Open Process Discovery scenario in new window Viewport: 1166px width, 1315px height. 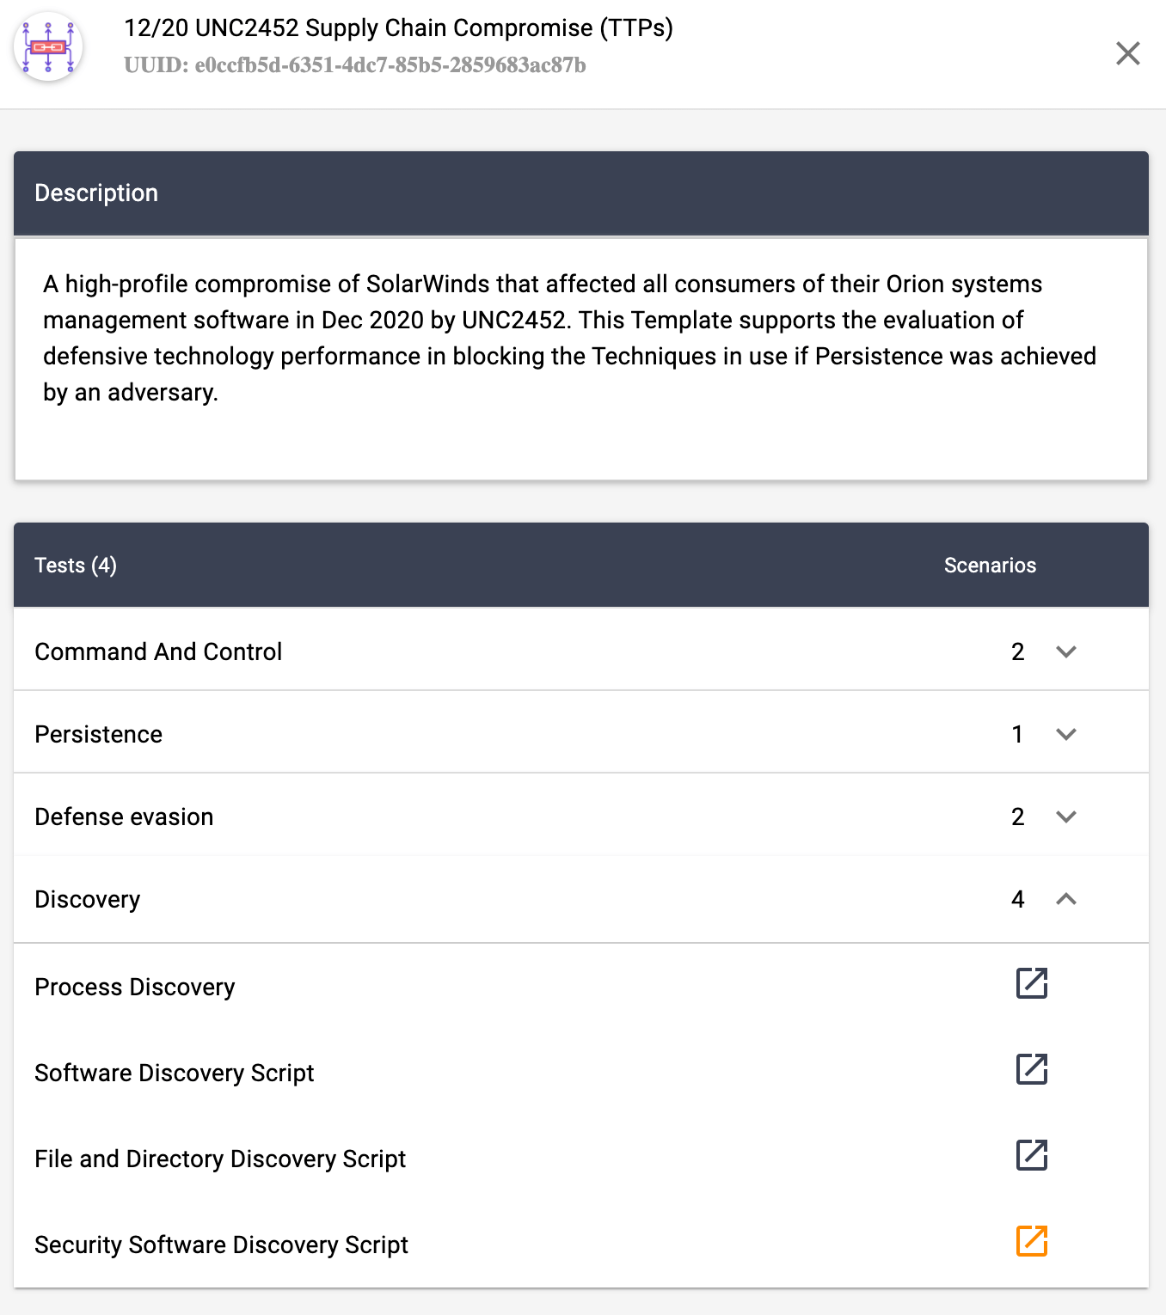point(1031,983)
